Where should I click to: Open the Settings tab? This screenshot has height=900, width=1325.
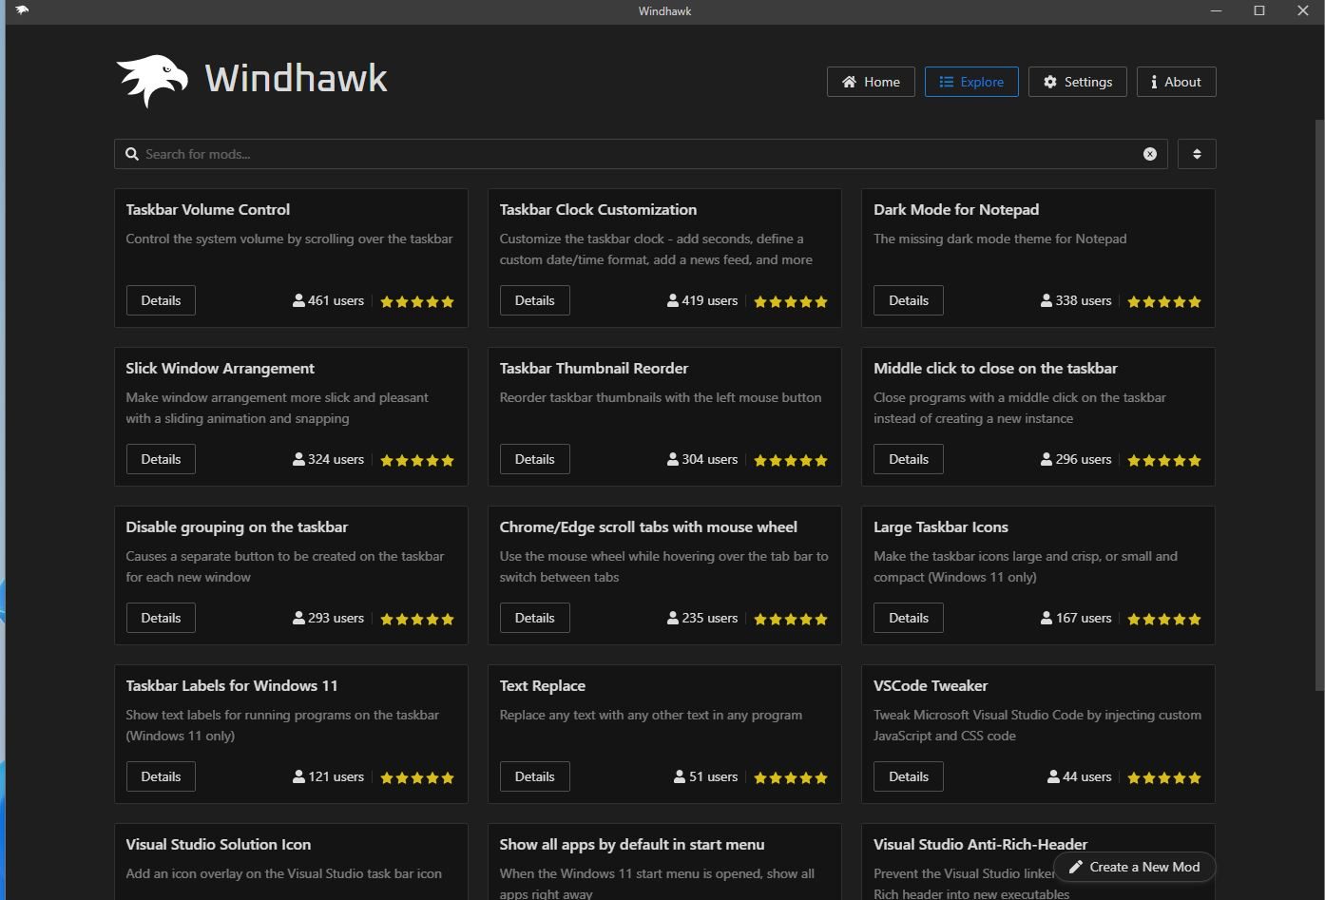pyautogui.click(x=1078, y=82)
